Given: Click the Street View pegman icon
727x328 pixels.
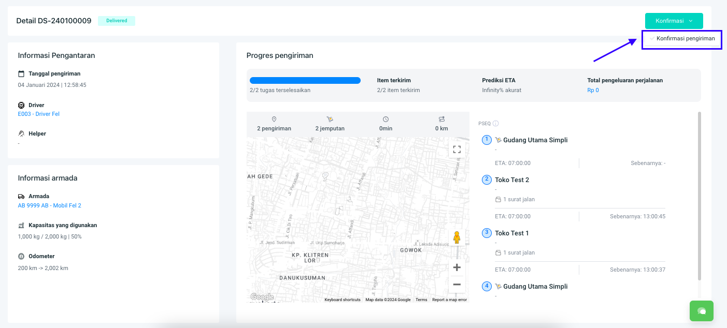Looking at the screenshot, I should (x=457, y=238).
